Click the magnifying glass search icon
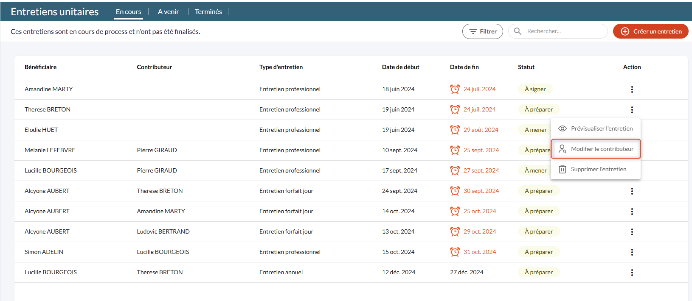 (x=518, y=31)
